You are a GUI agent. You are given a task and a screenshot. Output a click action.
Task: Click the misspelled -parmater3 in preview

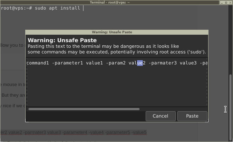pos(162,63)
